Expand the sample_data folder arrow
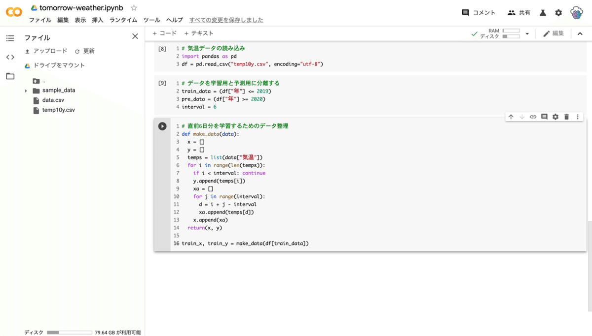Viewport: 592px width, 336px height. [26, 91]
